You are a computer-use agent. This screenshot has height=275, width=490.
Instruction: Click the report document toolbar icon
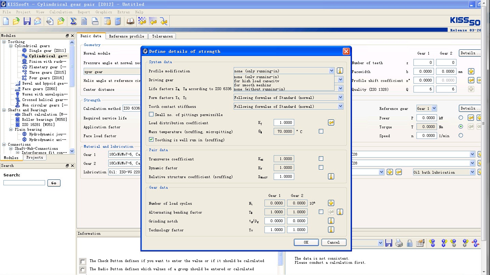point(84,21)
